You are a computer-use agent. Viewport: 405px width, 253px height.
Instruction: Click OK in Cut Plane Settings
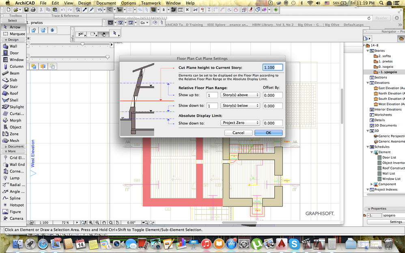(x=268, y=133)
